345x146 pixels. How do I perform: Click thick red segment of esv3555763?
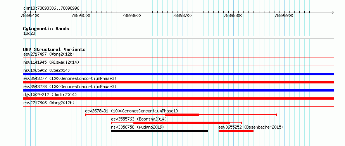coord(181,123)
